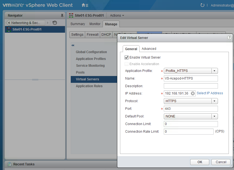Image resolution: width=234 pixels, height=170 pixels.
Task: Open the vSphere home menu icon
Action: tap(85, 5)
